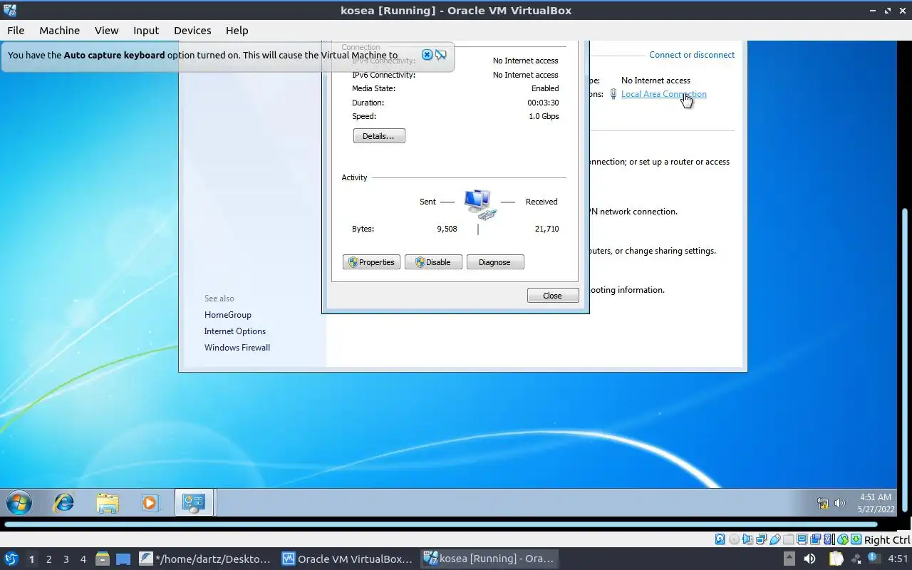This screenshot has height=570, width=912.
Task: Click VirtualBox recording indicator
Action: (815, 540)
